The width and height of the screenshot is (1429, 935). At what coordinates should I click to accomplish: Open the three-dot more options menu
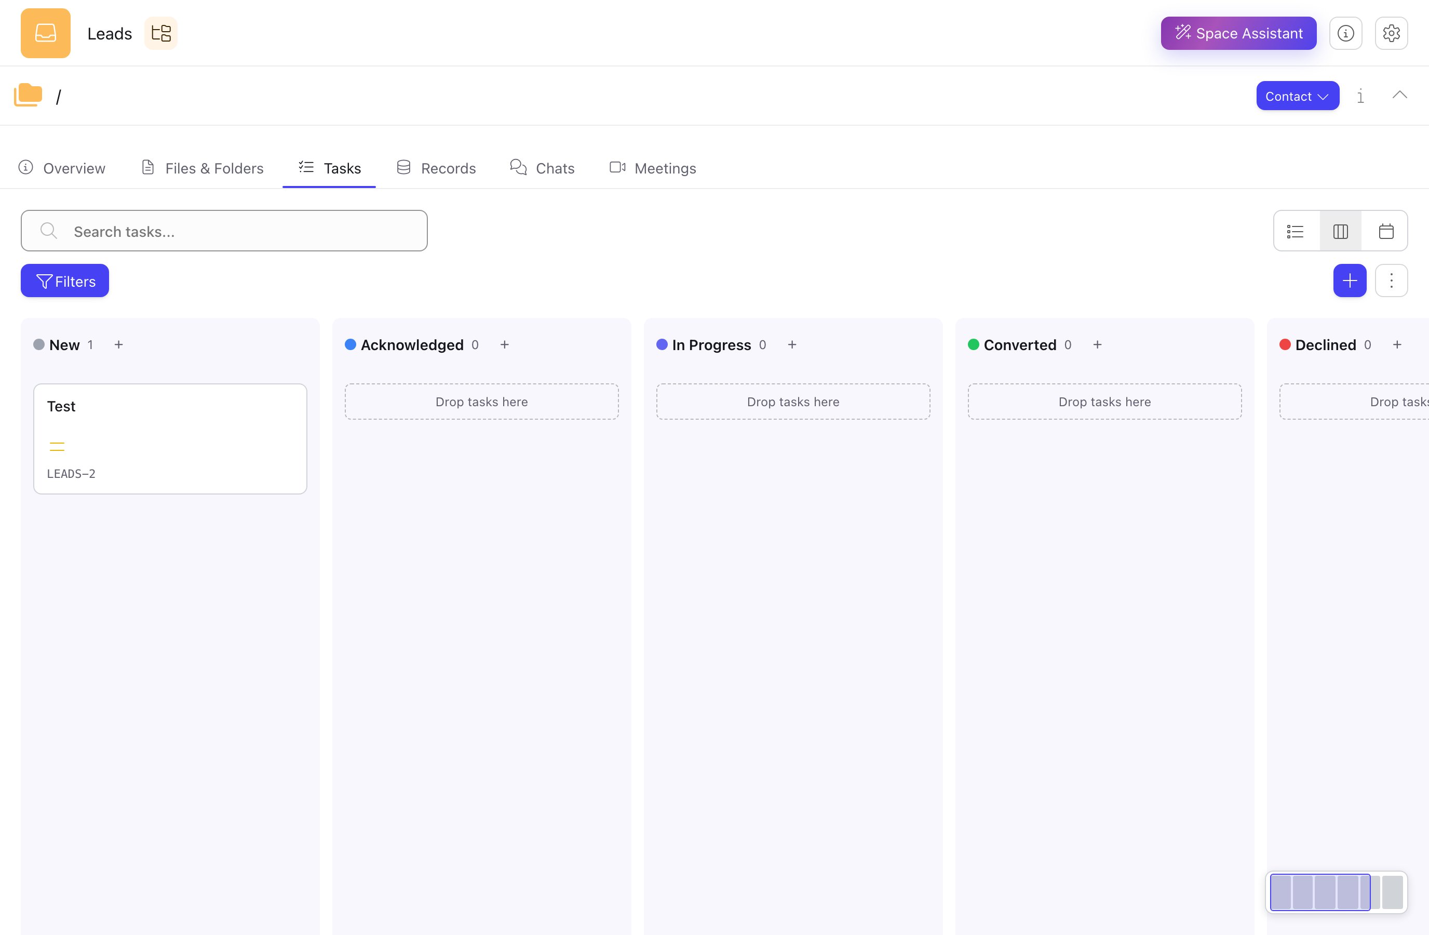[x=1391, y=281]
